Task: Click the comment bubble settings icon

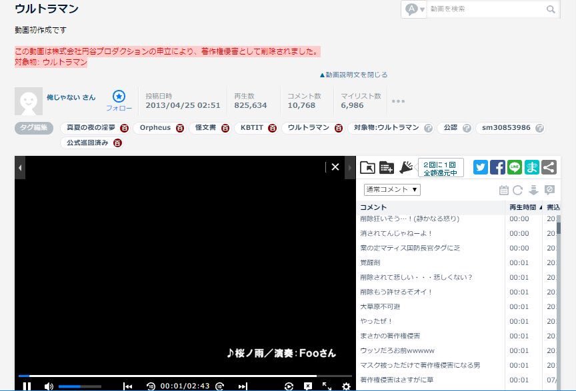Action: tap(549, 191)
